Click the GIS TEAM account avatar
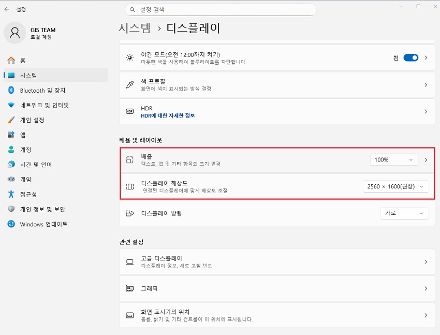Image resolution: width=440 pixels, height=335 pixels. (14, 33)
